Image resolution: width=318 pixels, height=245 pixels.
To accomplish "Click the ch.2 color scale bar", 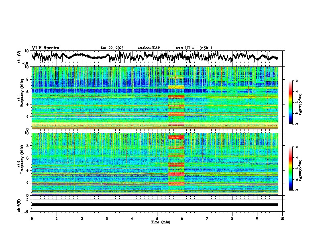I will [x=290, y=169].
